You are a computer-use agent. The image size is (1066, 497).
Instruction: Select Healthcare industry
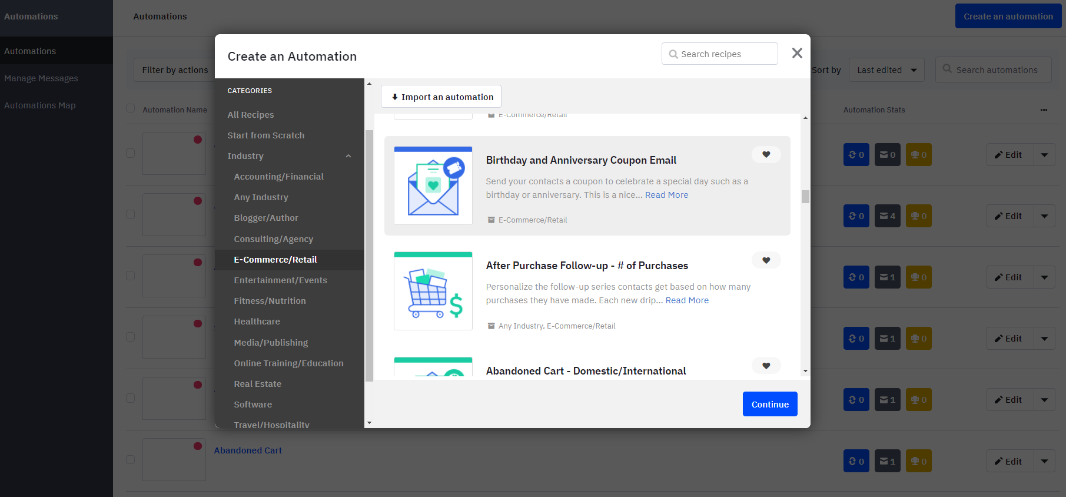[x=257, y=322]
